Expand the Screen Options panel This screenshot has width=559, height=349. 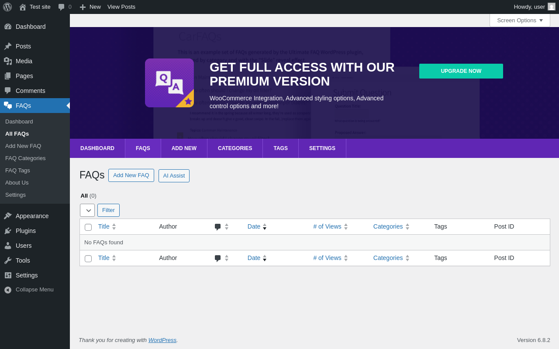[520, 20]
